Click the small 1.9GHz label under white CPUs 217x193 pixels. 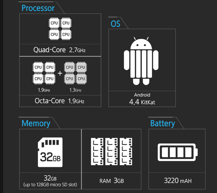point(44,90)
